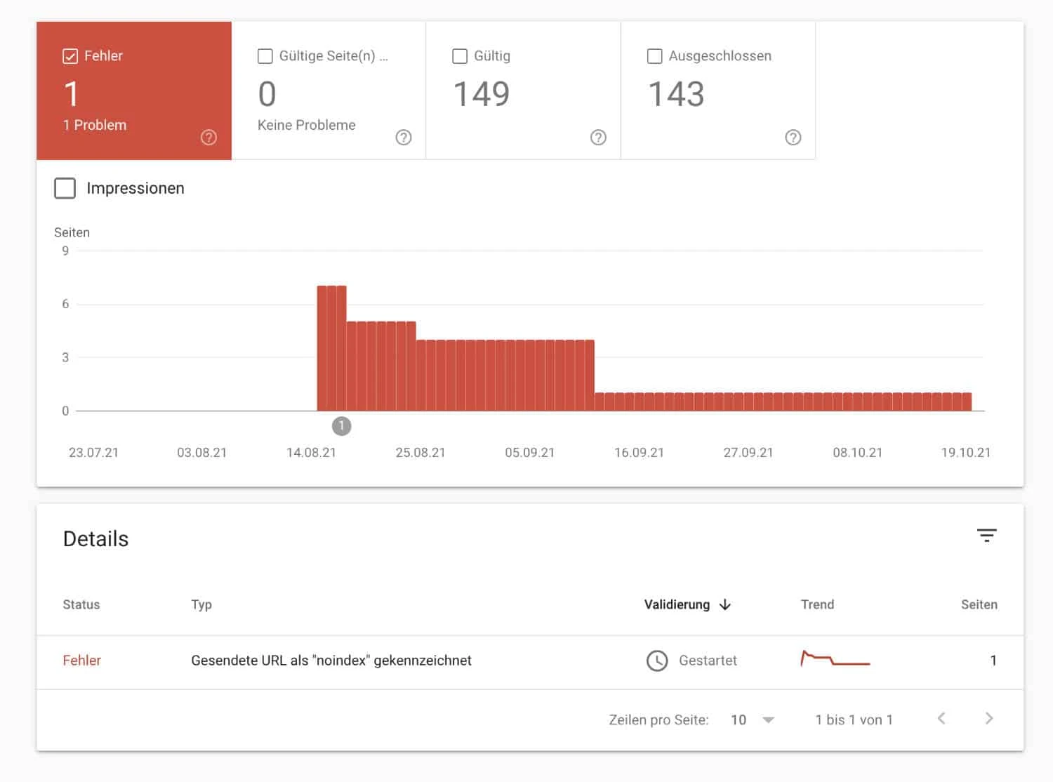1053x782 pixels.
Task: Select the Gültige Seite(n) card
Action: coord(329,91)
